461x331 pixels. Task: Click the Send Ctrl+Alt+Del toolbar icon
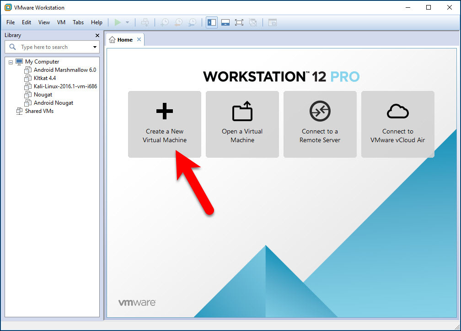[145, 22]
